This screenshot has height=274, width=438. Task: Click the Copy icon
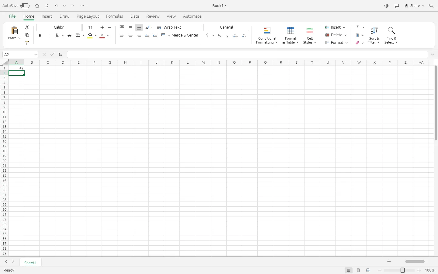pos(27,35)
